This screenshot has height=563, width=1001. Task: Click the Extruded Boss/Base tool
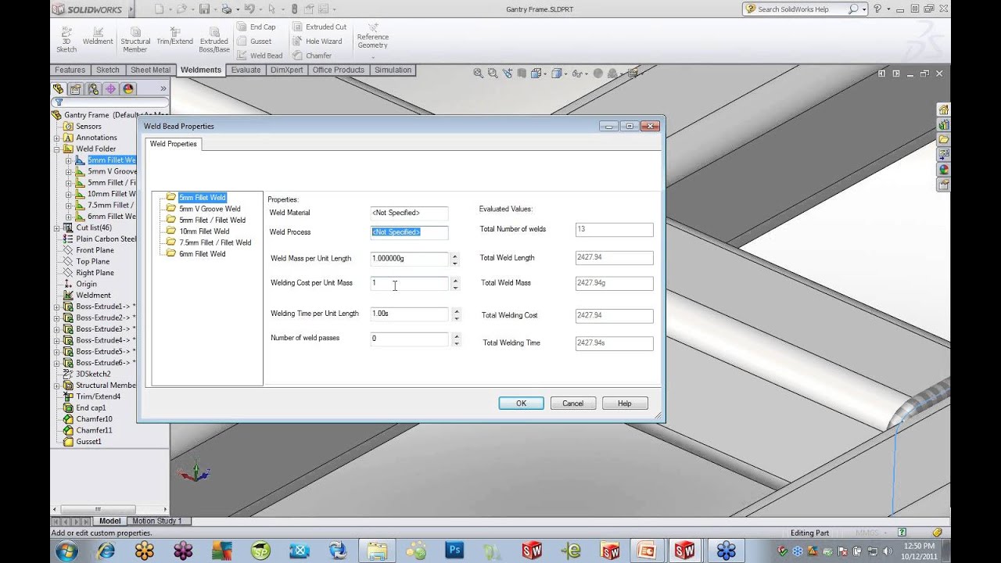[x=214, y=38]
